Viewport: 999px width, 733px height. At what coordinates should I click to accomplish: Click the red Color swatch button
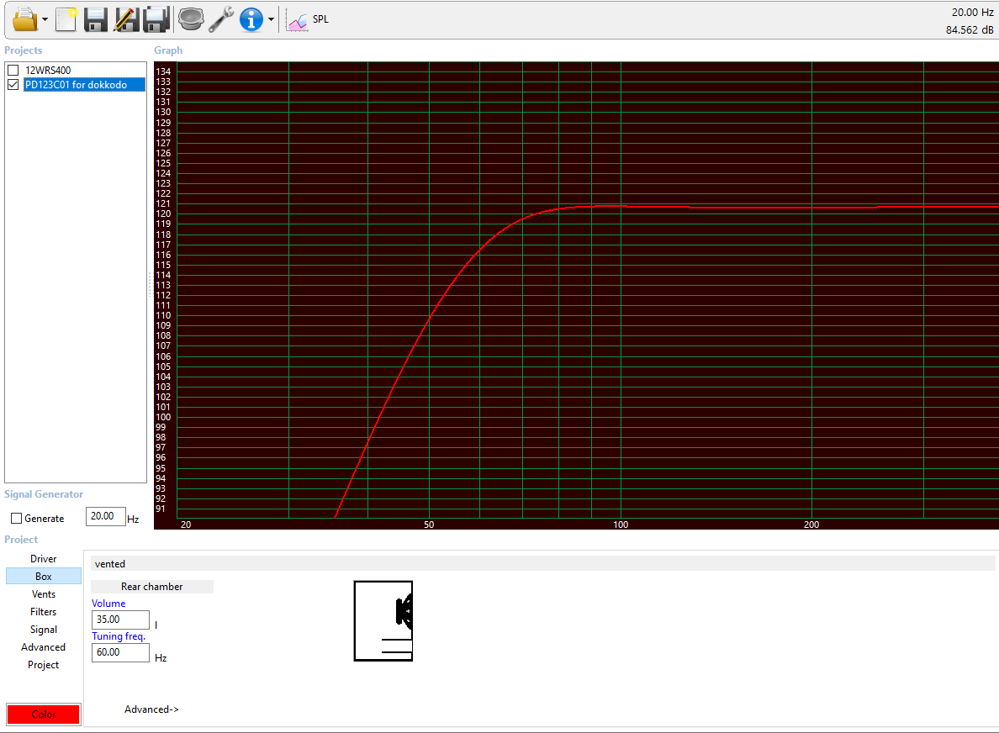(44, 714)
